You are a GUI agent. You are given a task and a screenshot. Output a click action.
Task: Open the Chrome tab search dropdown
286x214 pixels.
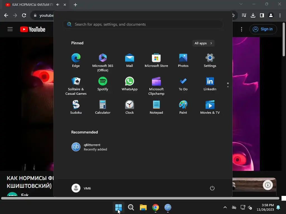pyautogui.click(x=241, y=4)
